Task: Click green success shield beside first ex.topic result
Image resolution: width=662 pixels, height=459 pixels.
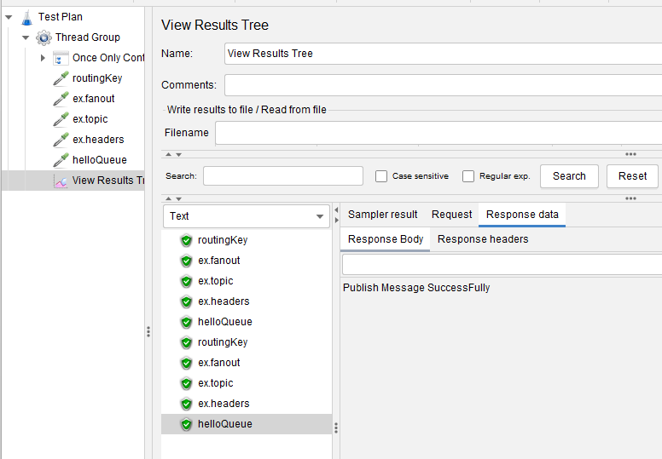Action: click(x=186, y=281)
